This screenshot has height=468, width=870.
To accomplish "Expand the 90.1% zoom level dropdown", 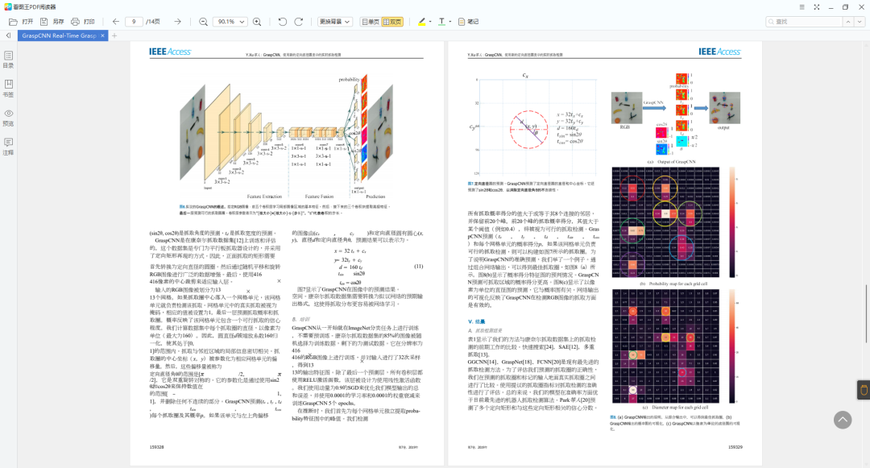I will (x=243, y=22).
